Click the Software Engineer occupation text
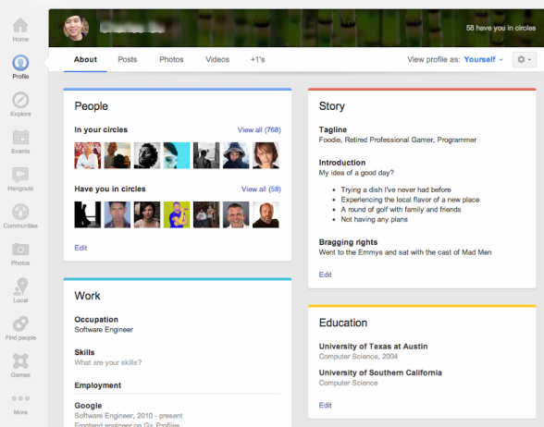The height and width of the screenshot is (427, 544). (x=104, y=330)
